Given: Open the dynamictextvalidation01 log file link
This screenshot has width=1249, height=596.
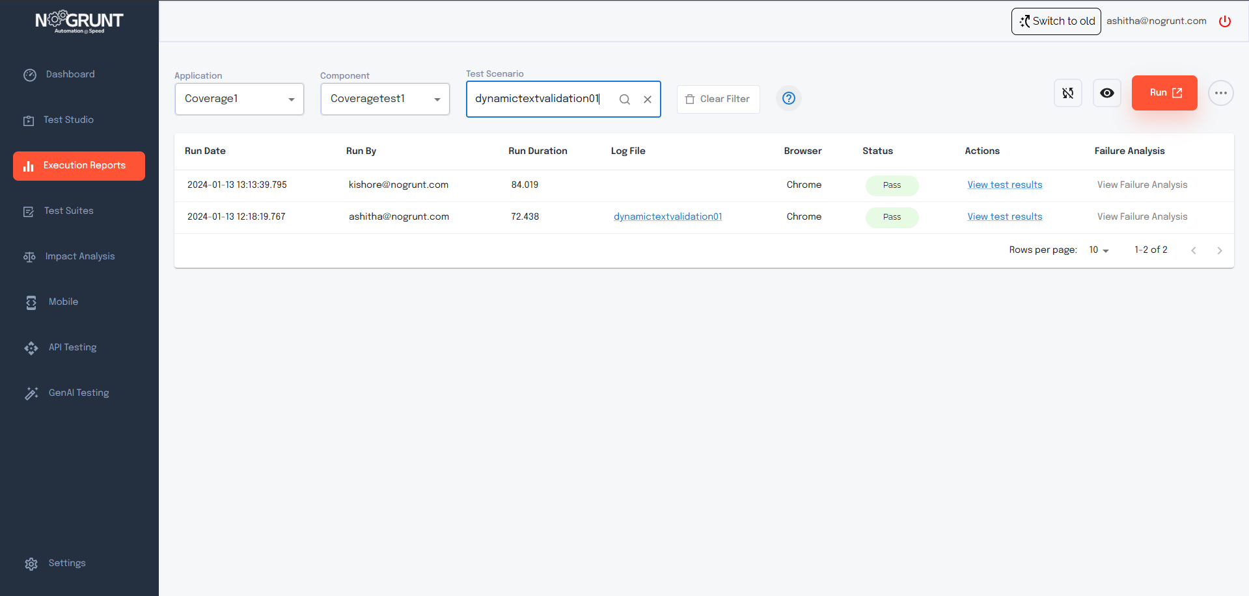Looking at the screenshot, I should 668,217.
